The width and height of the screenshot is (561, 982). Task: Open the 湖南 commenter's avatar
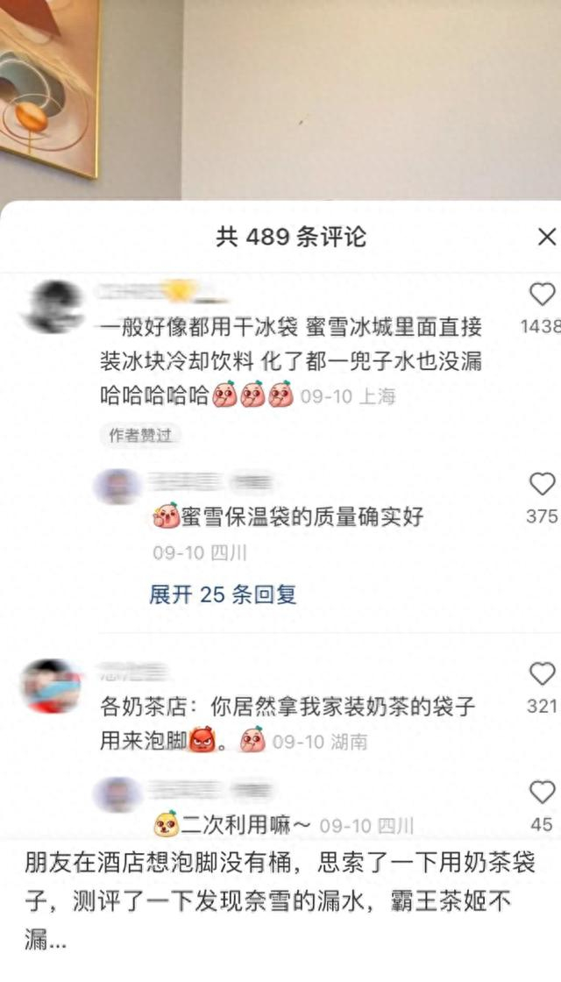point(52,686)
